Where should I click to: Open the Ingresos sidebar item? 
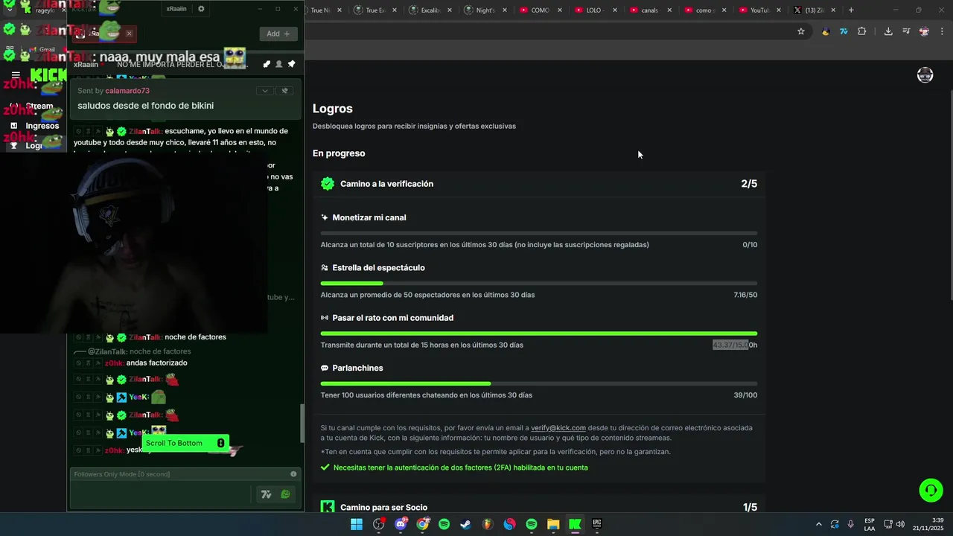[x=34, y=126]
